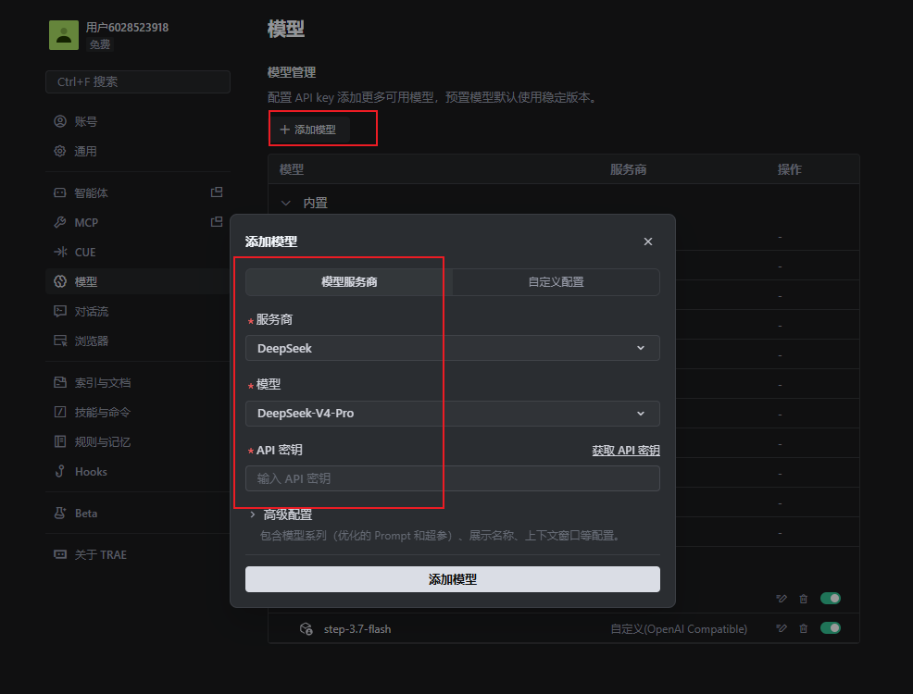Close the 添加模型 dialog

[648, 242]
